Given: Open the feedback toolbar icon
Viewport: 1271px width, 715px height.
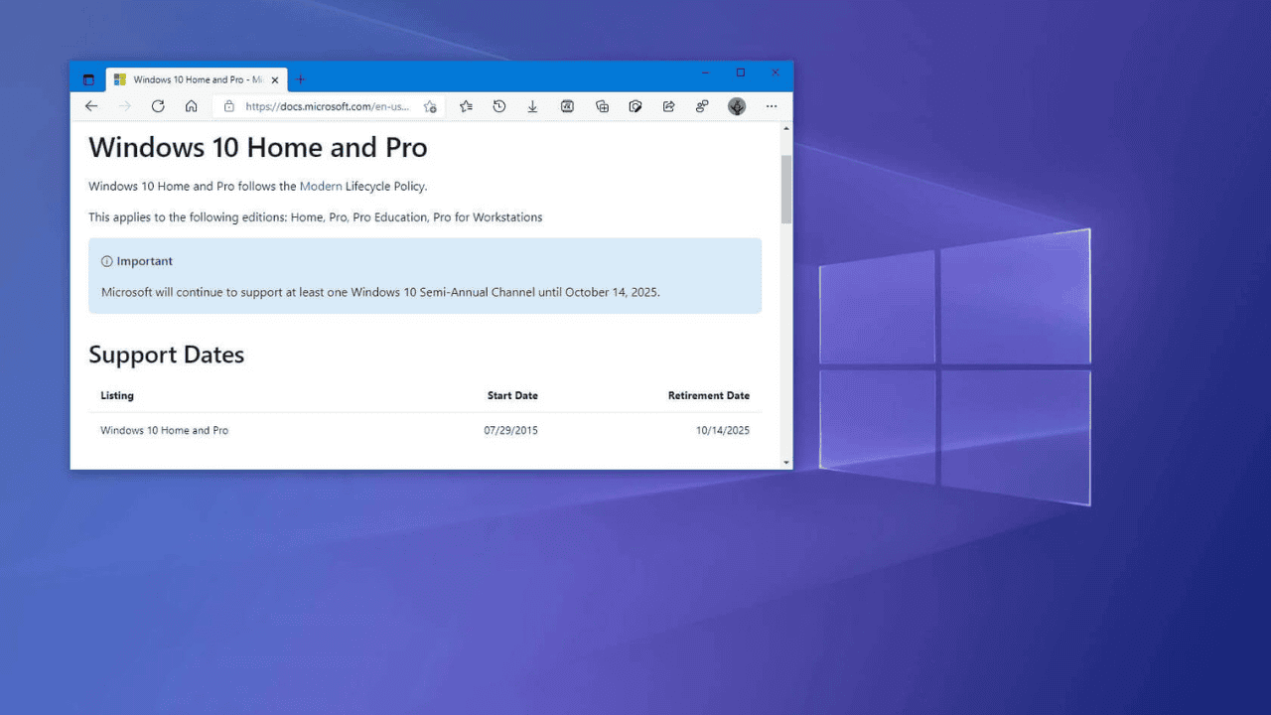Looking at the screenshot, I should click(702, 106).
